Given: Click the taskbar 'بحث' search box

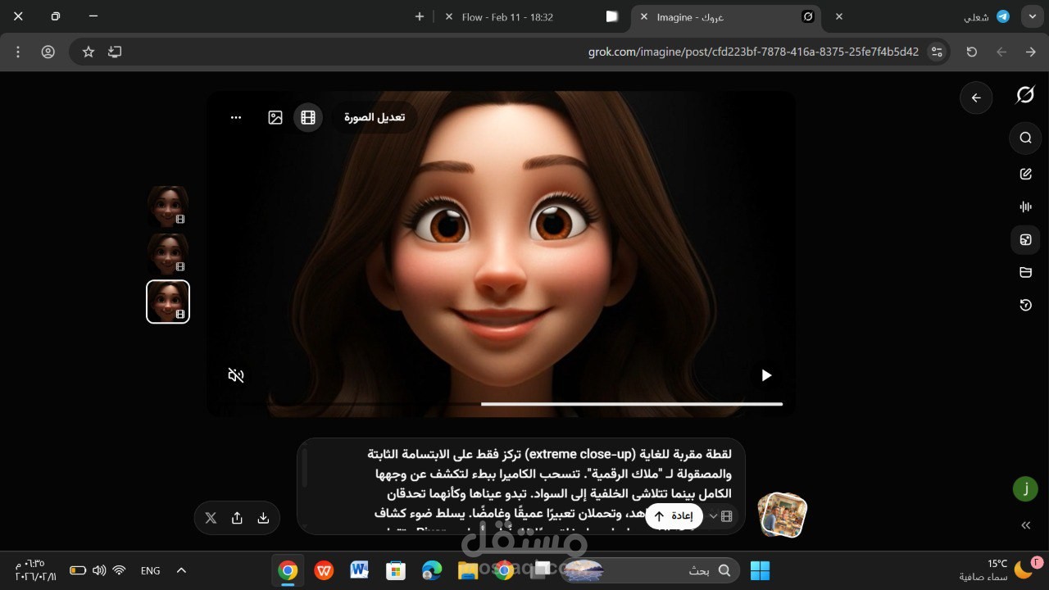Looking at the screenshot, I should click(x=652, y=570).
